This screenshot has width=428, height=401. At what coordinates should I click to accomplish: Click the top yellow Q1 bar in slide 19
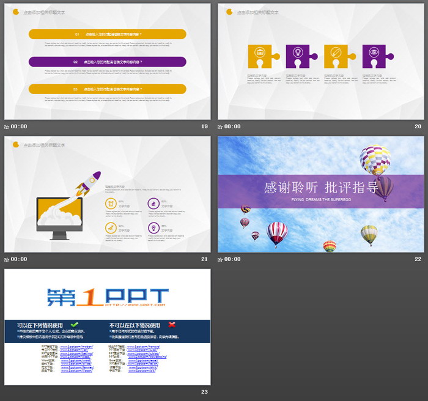(x=108, y=34)
